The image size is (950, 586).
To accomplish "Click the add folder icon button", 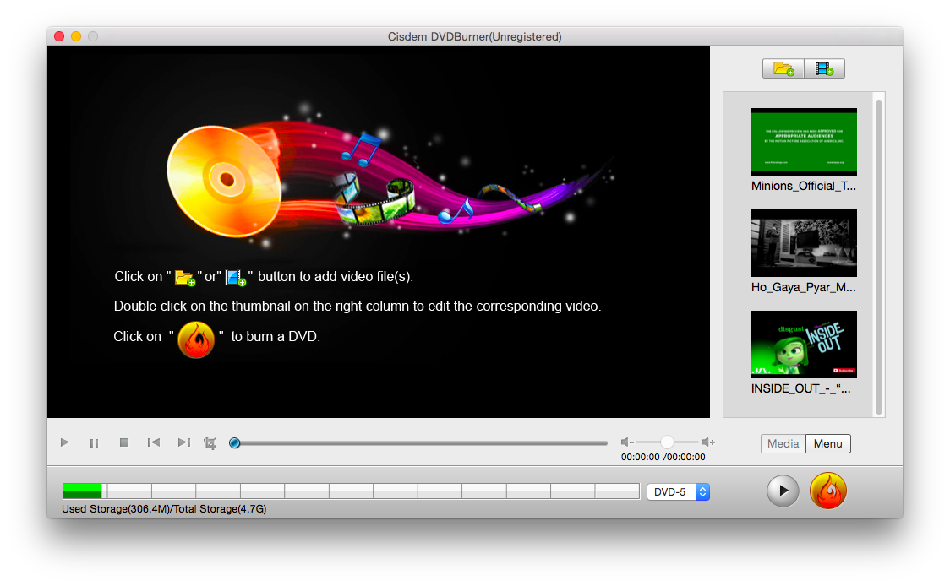I will 783,69.
